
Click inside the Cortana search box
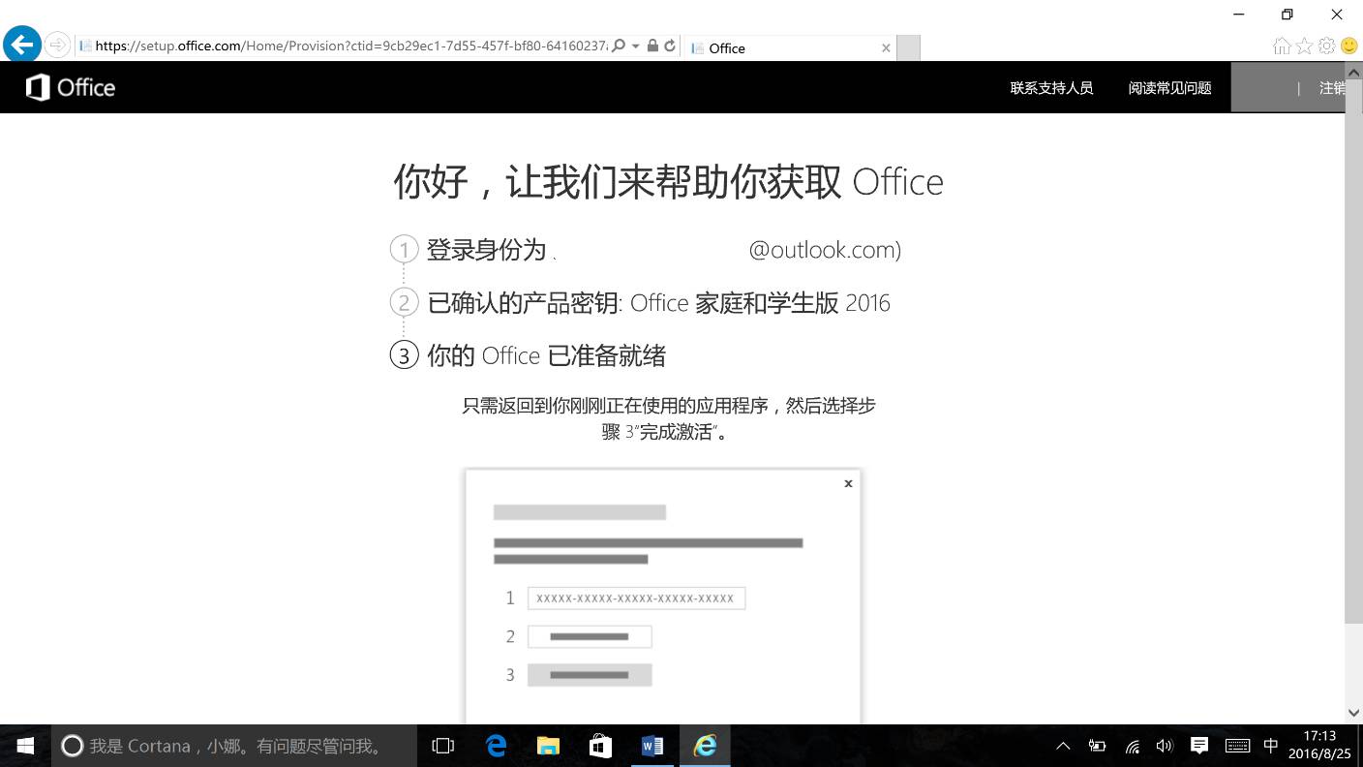point(232,746)
